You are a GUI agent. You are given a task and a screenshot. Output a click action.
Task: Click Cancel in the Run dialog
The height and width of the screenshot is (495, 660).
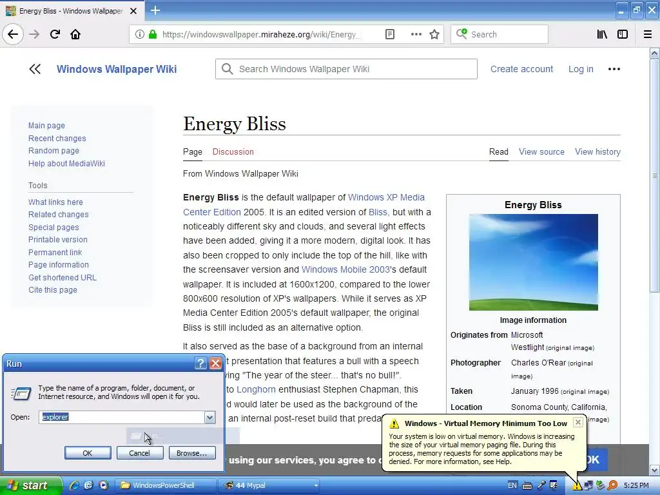pos(140,453)
